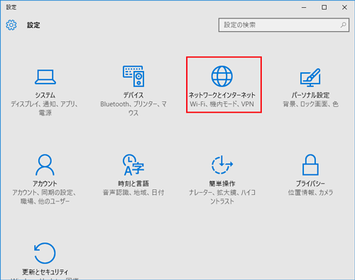Viewport: 355px width, 280px height.
Task: Open the パーソナル設定 paintbrush monitor icon
Action: pyautogui.click(x=310, y=77)
